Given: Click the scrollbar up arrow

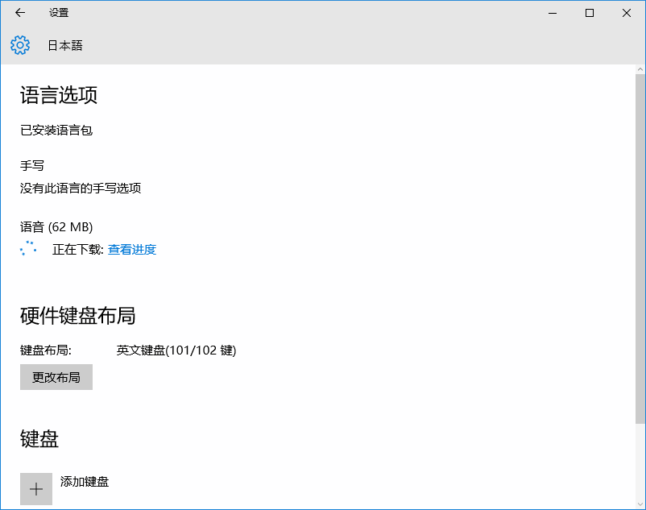Looking at the screenshot, I should tap(640, 69).
